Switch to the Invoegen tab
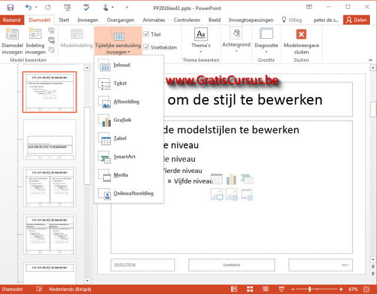377x294 pixels. coord(88,20)
